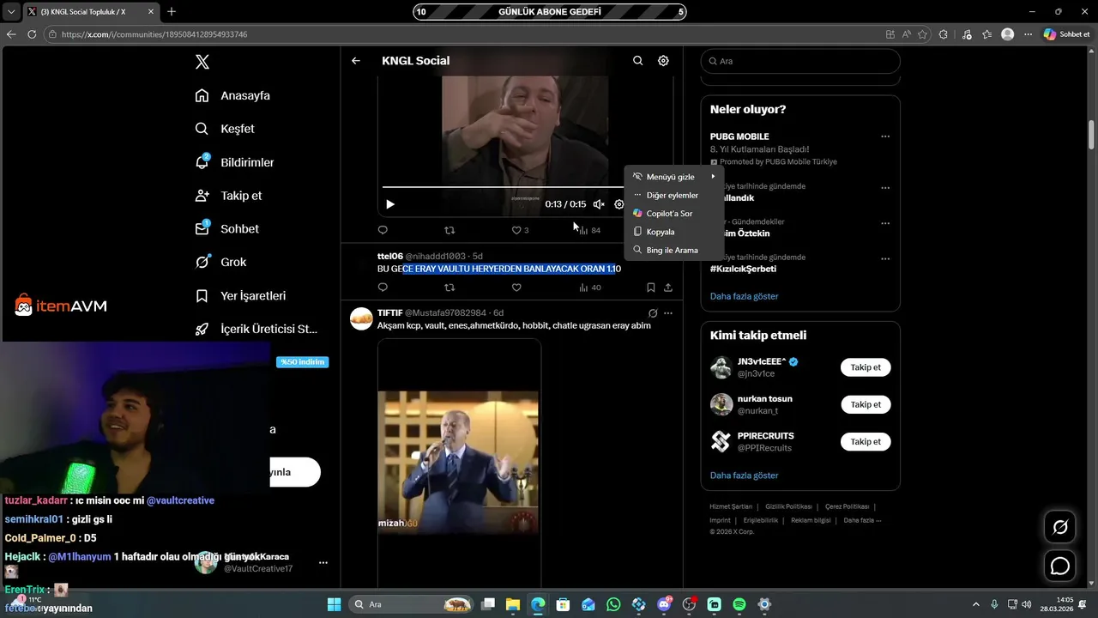Follow nurkan tosun with Takip et
This screenshot has height=618, width=1098.
(x=866, y=404)
